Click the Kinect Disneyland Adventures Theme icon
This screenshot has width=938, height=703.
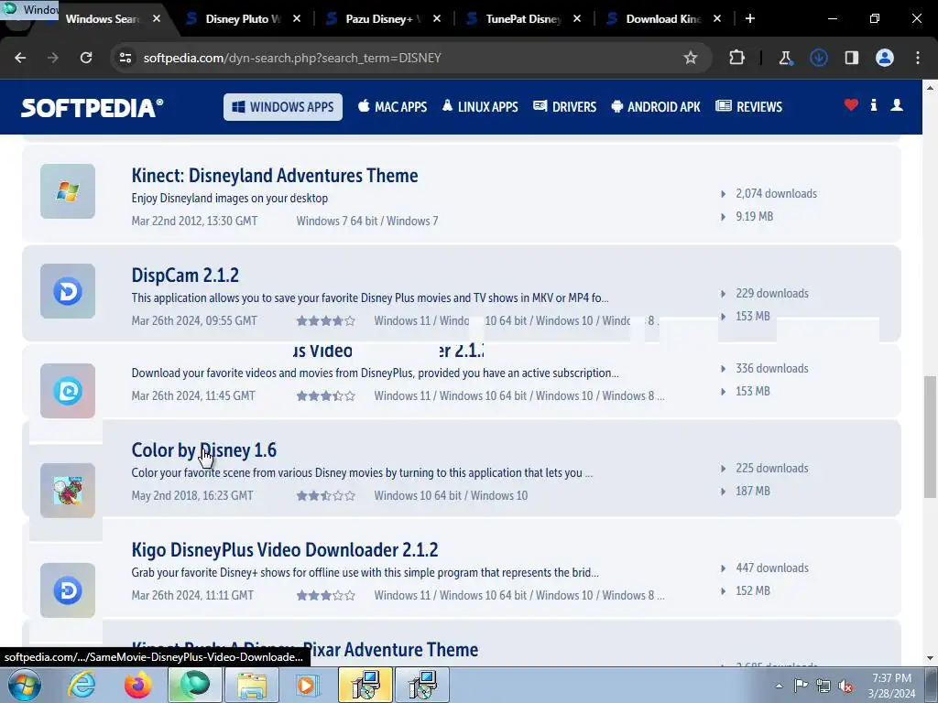tap(68, 191)
